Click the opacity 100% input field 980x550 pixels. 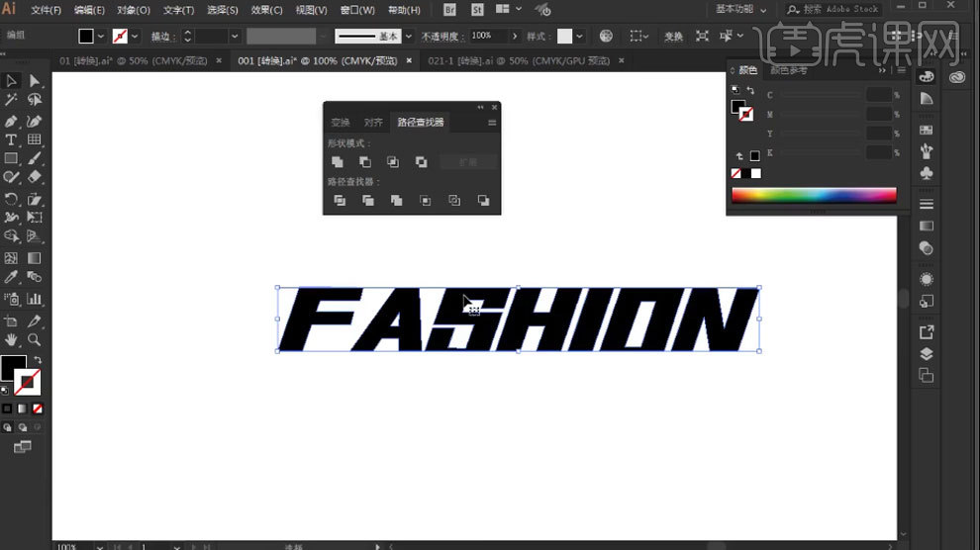click(489, 37)
